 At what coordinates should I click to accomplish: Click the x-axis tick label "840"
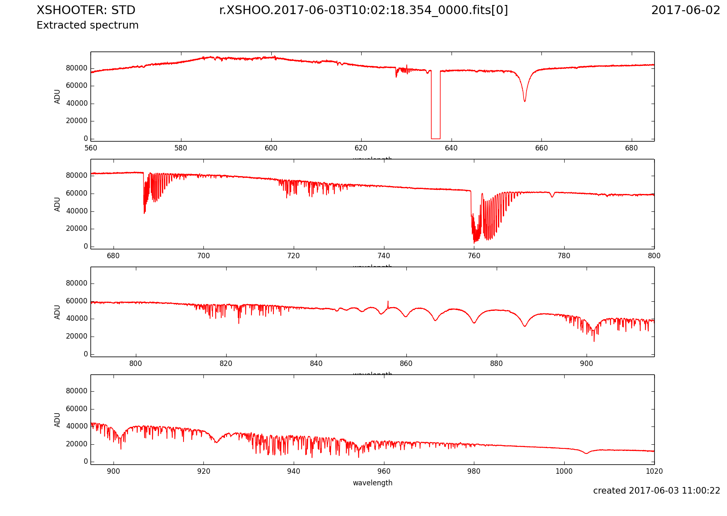pyautogui.click(x=316, y=363)
